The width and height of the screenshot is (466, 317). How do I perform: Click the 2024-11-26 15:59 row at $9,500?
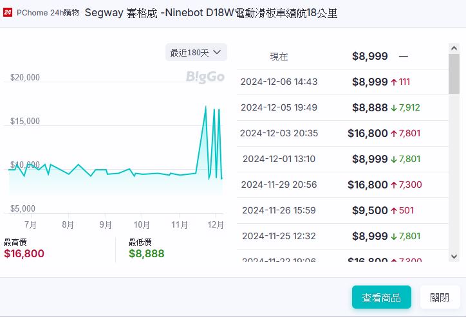pos(341,210)
